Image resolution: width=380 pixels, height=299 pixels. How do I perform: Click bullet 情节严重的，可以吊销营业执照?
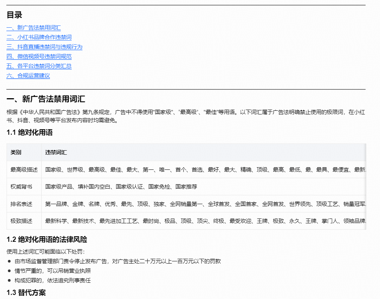pyautogui.click(x=52, y=271)
